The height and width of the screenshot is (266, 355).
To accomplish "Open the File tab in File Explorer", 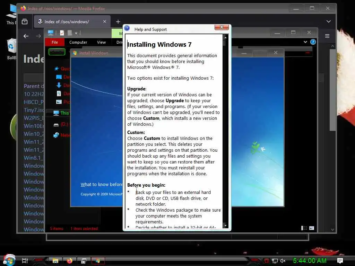I will [x=55, y=42].
